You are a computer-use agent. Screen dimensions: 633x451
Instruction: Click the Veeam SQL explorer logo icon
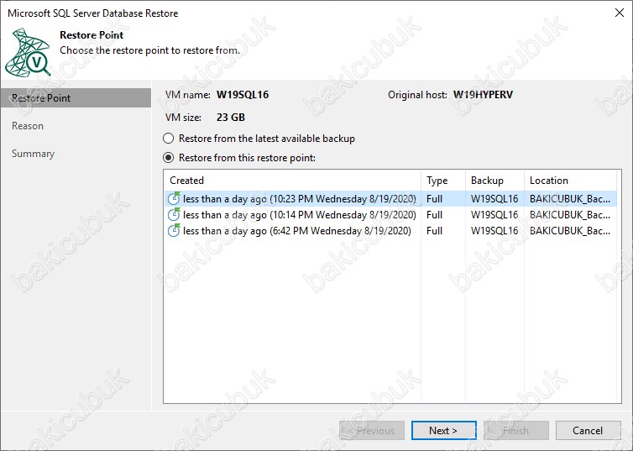pos(28,52)
